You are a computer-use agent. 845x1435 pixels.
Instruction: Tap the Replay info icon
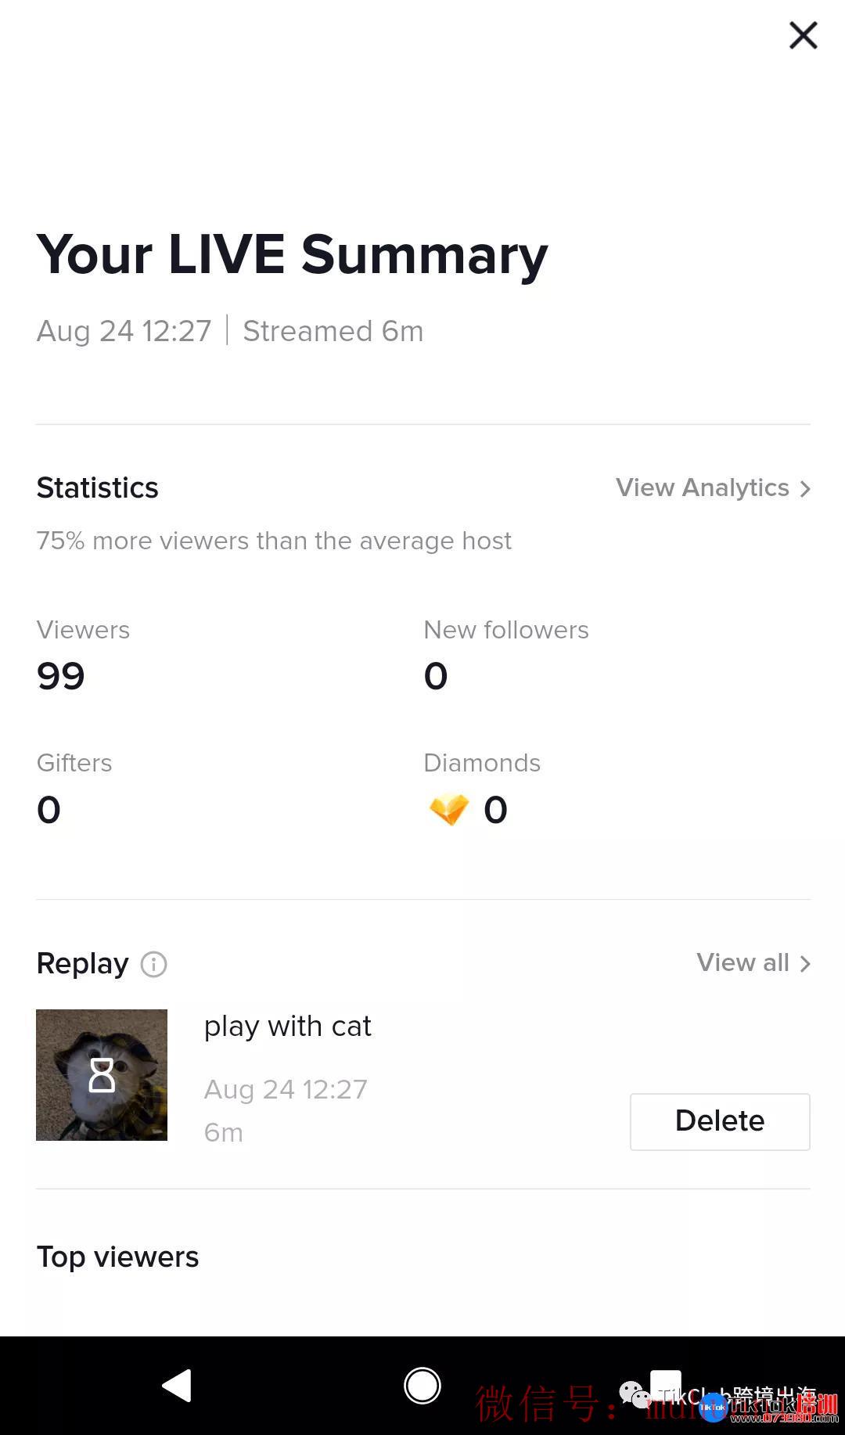point(153,964)
